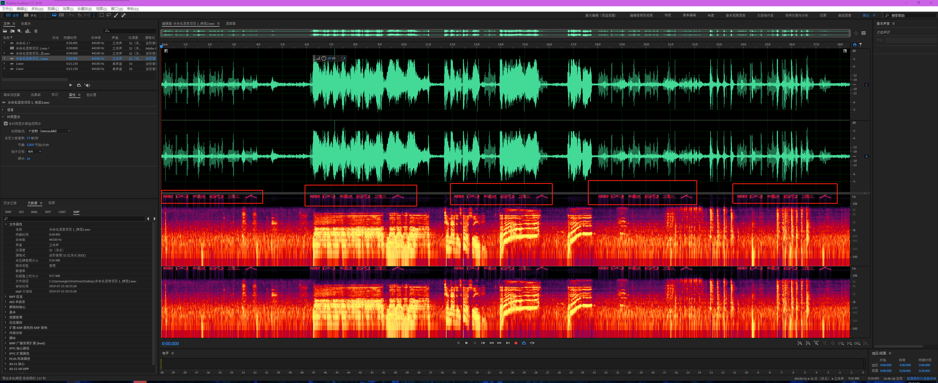The height and width of the screenshot is (383, 938).
Task: Open the 收藏夹(R) menu
Action: (x=85, y=9)
